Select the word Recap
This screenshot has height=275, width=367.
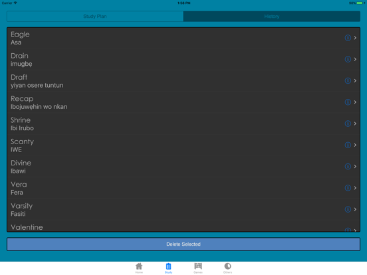tap(22, 99)
